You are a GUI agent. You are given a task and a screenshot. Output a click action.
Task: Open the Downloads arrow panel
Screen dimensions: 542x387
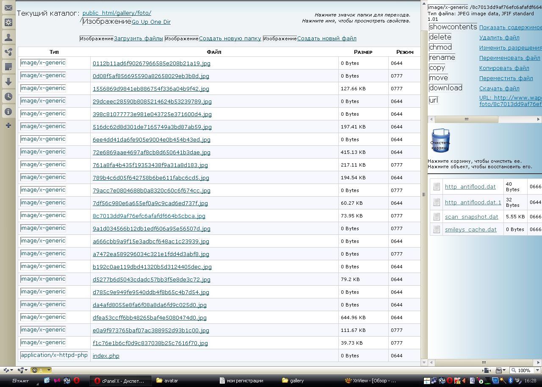[x=8, y=82]
